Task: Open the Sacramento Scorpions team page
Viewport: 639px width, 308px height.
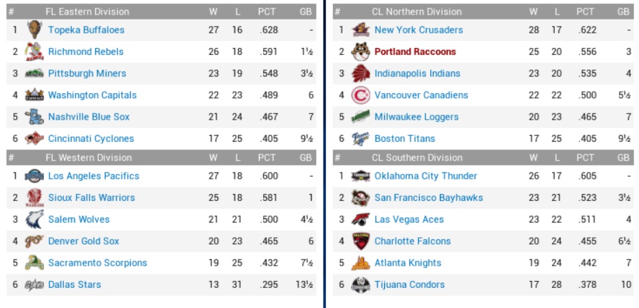Action: tap(97, 263)
